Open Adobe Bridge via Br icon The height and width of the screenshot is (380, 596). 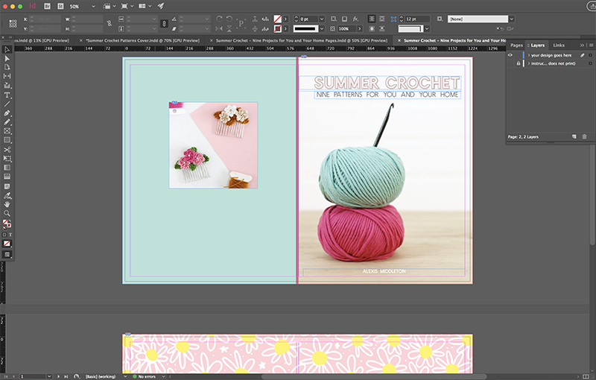pyautogui.click(x=47, y=6)
